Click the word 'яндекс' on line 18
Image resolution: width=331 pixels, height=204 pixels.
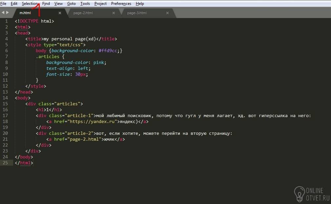point(128,121)
